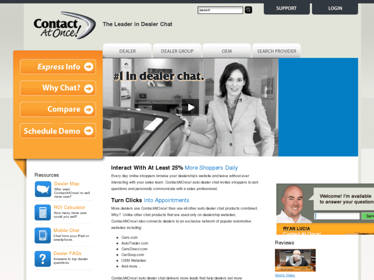Open the Dealer Map link

tap(66, 184)
